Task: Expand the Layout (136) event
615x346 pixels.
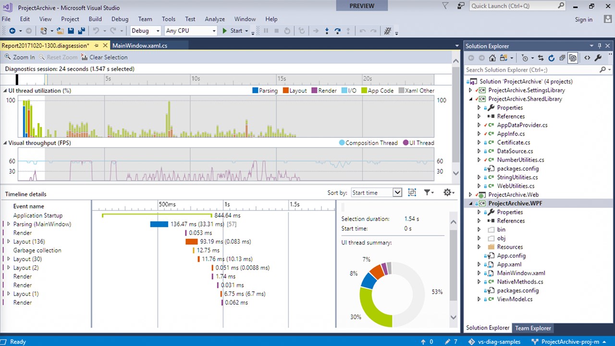Action: [x=8, y=242]
